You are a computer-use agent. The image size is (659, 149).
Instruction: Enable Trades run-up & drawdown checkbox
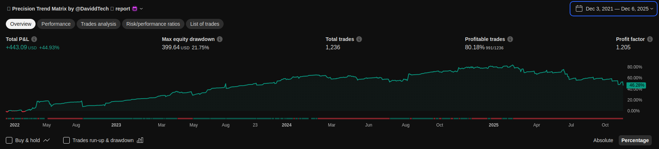point(66,140)
